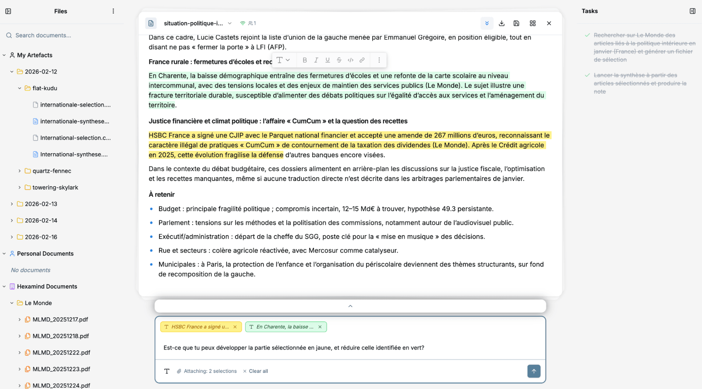This screenshot has height=389, width=702.
Task: Underline the selected text
Action: 328,60
